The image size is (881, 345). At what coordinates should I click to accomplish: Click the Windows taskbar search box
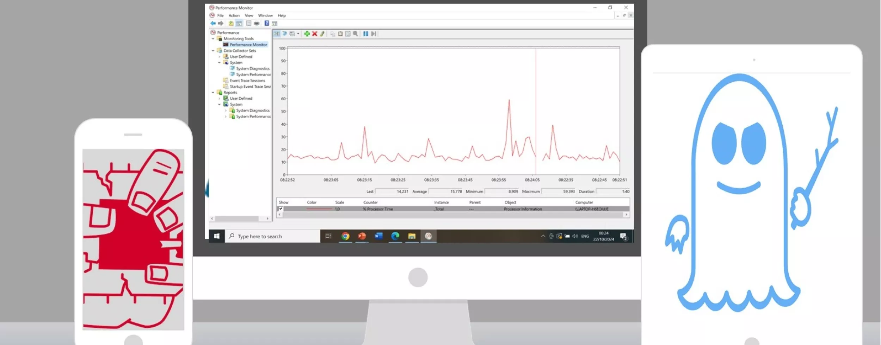coord(273,237)
